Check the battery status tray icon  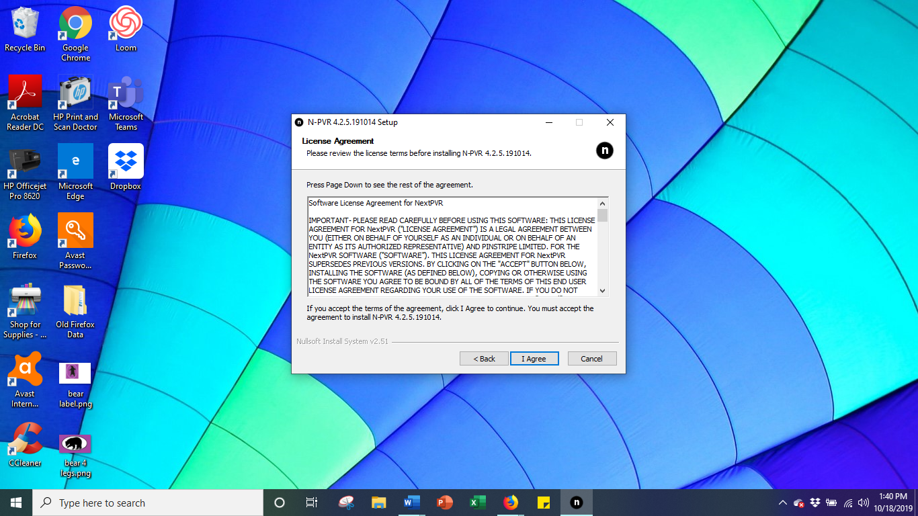coord(831,503)
